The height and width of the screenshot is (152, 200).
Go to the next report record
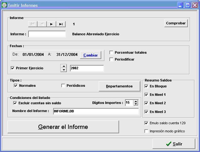pyautogui.click(x=51, y=24)
